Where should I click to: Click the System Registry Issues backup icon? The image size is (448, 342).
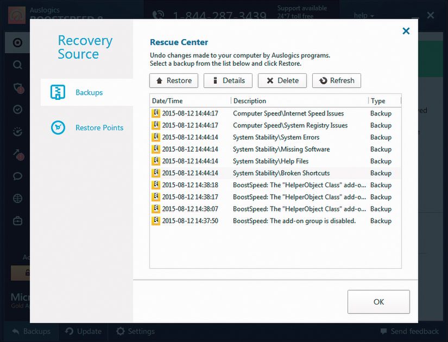(x=156, y=125)
